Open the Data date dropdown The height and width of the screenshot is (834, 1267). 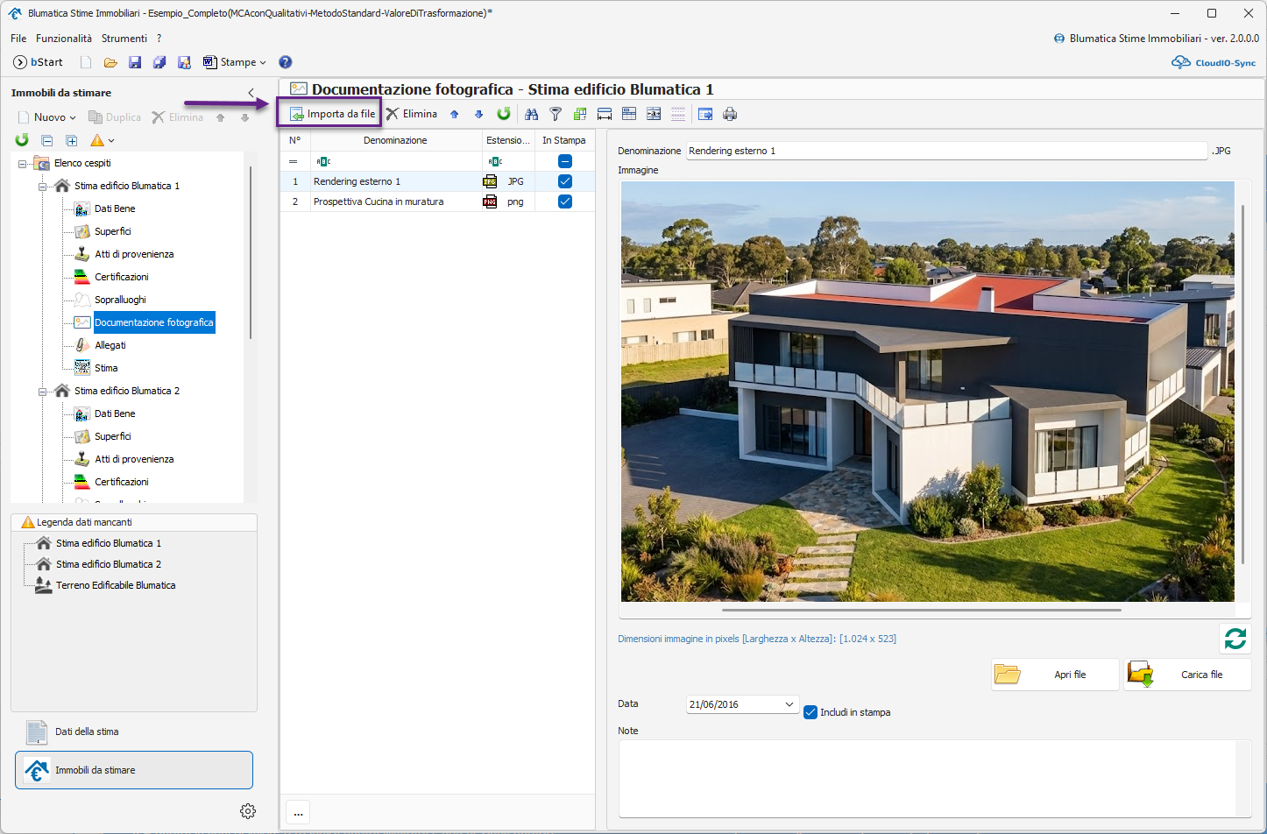[x=789, y=704]
